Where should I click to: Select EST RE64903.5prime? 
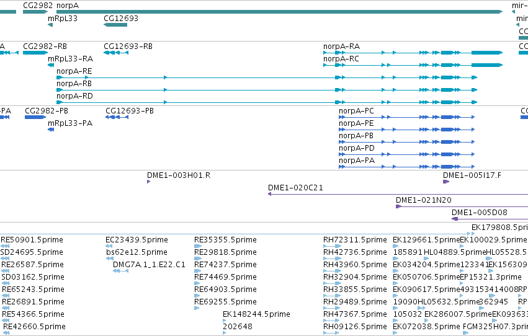pos(226,290)
